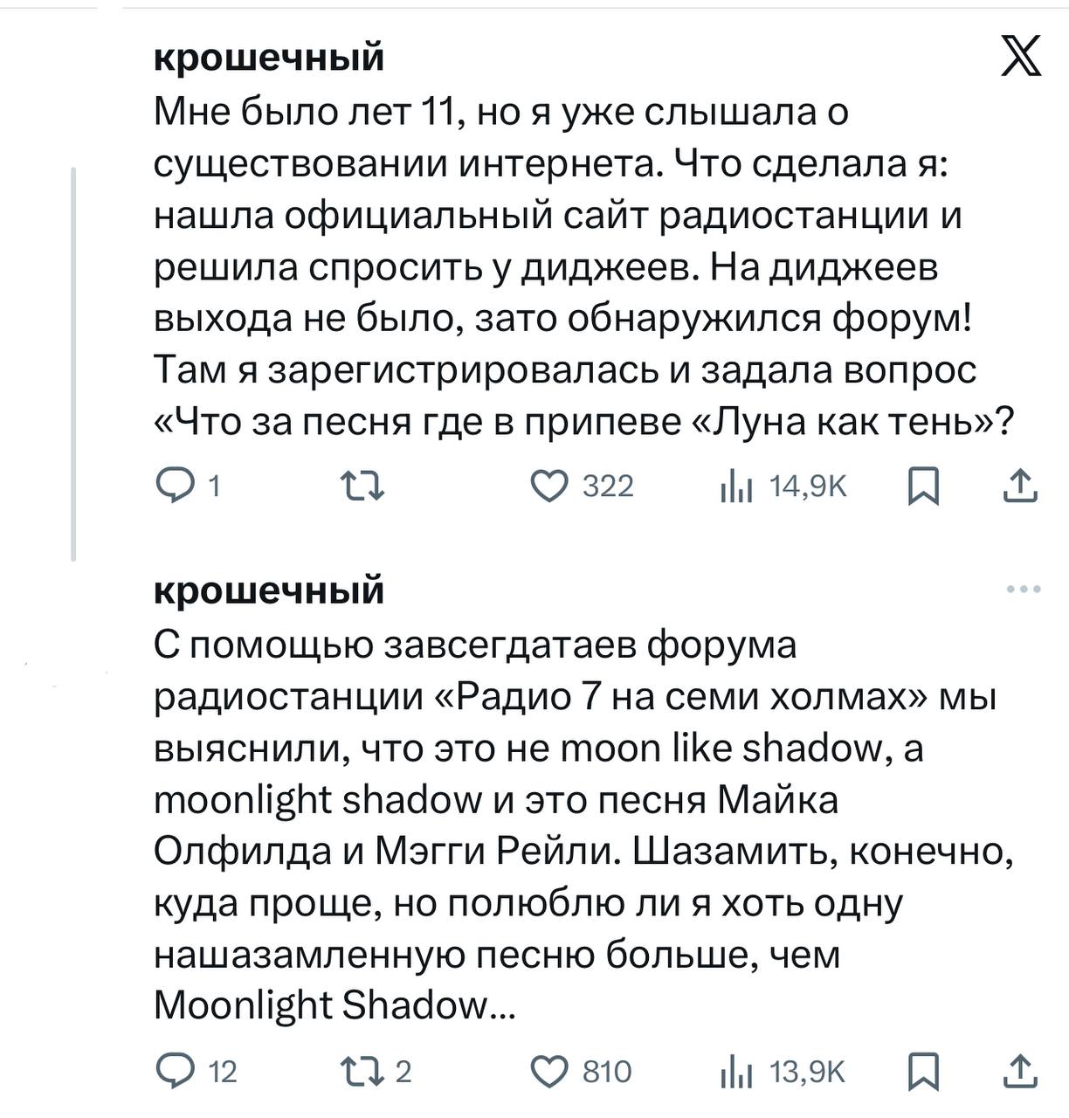This screenshot has height=1118, width=1069.
Task: Share the second tweet
Action: [x=1020, y=1071]
